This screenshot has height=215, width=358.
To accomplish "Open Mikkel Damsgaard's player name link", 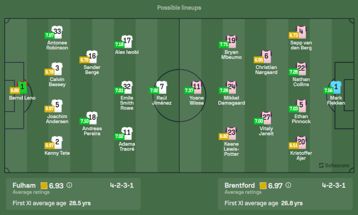I will pyautogui.click(x=232, y=100).
